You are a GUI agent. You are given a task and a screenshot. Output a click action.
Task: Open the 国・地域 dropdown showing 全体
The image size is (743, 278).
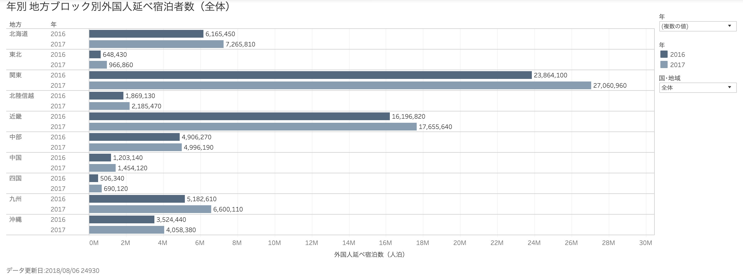point(697,88)
